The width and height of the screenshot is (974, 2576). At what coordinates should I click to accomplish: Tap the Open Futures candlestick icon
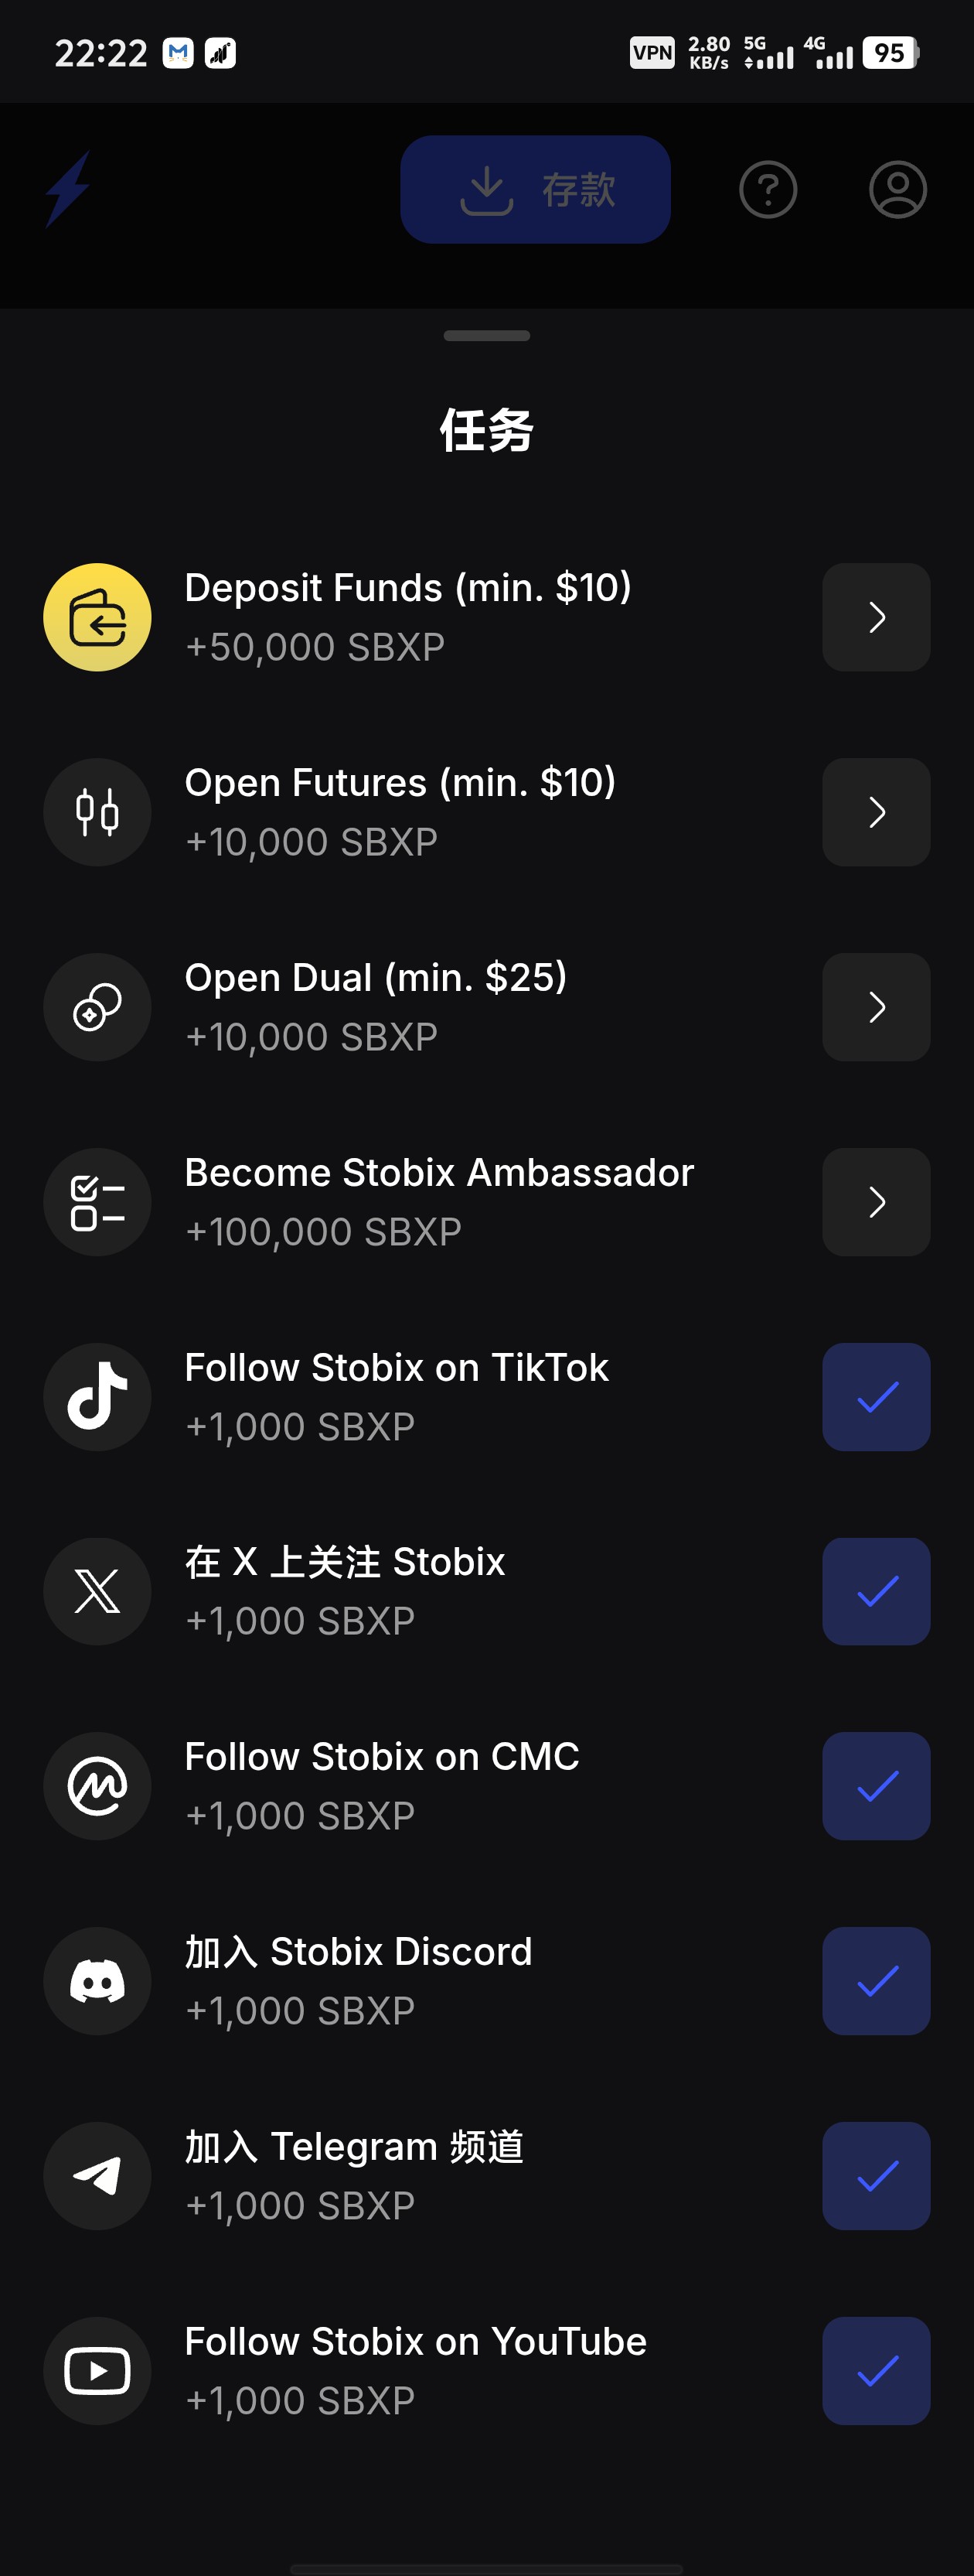(x=97, y=812)
